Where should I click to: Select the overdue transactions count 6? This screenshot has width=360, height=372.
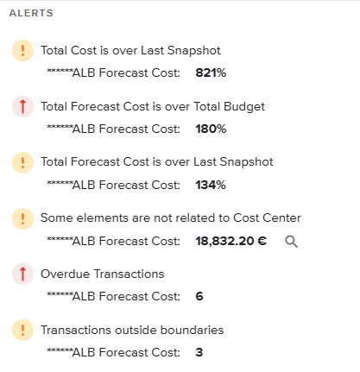(199, 296)
